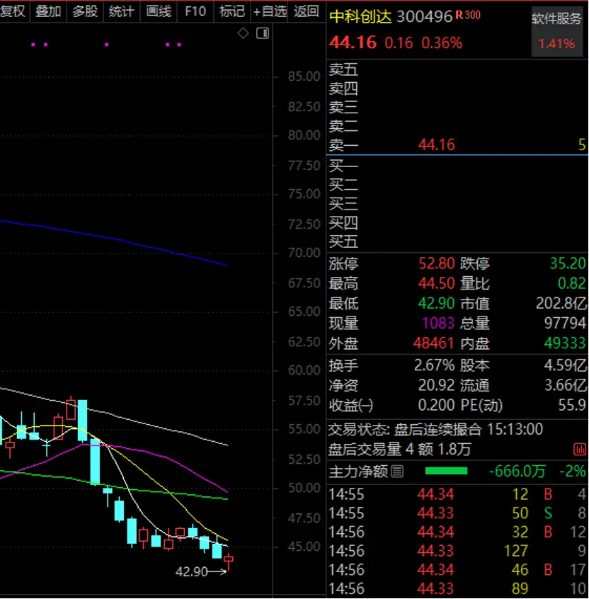Add stock via +自选 button

click(x=270, y=11)
